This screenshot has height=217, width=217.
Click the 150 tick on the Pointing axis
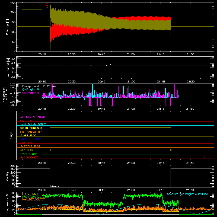click(13, 22)
